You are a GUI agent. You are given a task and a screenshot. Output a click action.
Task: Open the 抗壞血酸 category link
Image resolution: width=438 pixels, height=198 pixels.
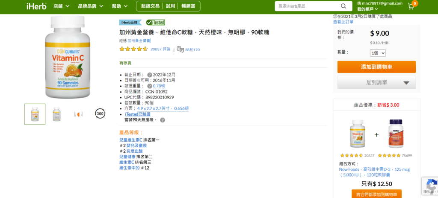(135, 151)
